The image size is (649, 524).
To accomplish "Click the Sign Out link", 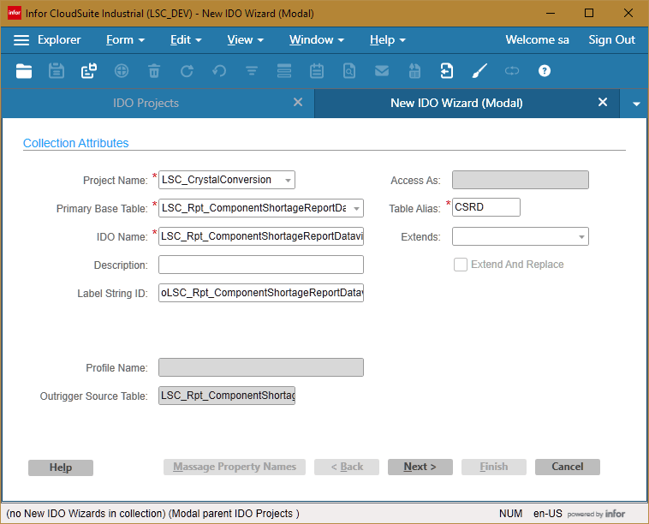I will coord(611,39).
